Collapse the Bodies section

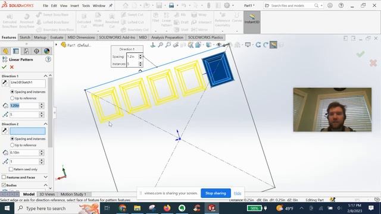tap(45, 185)
